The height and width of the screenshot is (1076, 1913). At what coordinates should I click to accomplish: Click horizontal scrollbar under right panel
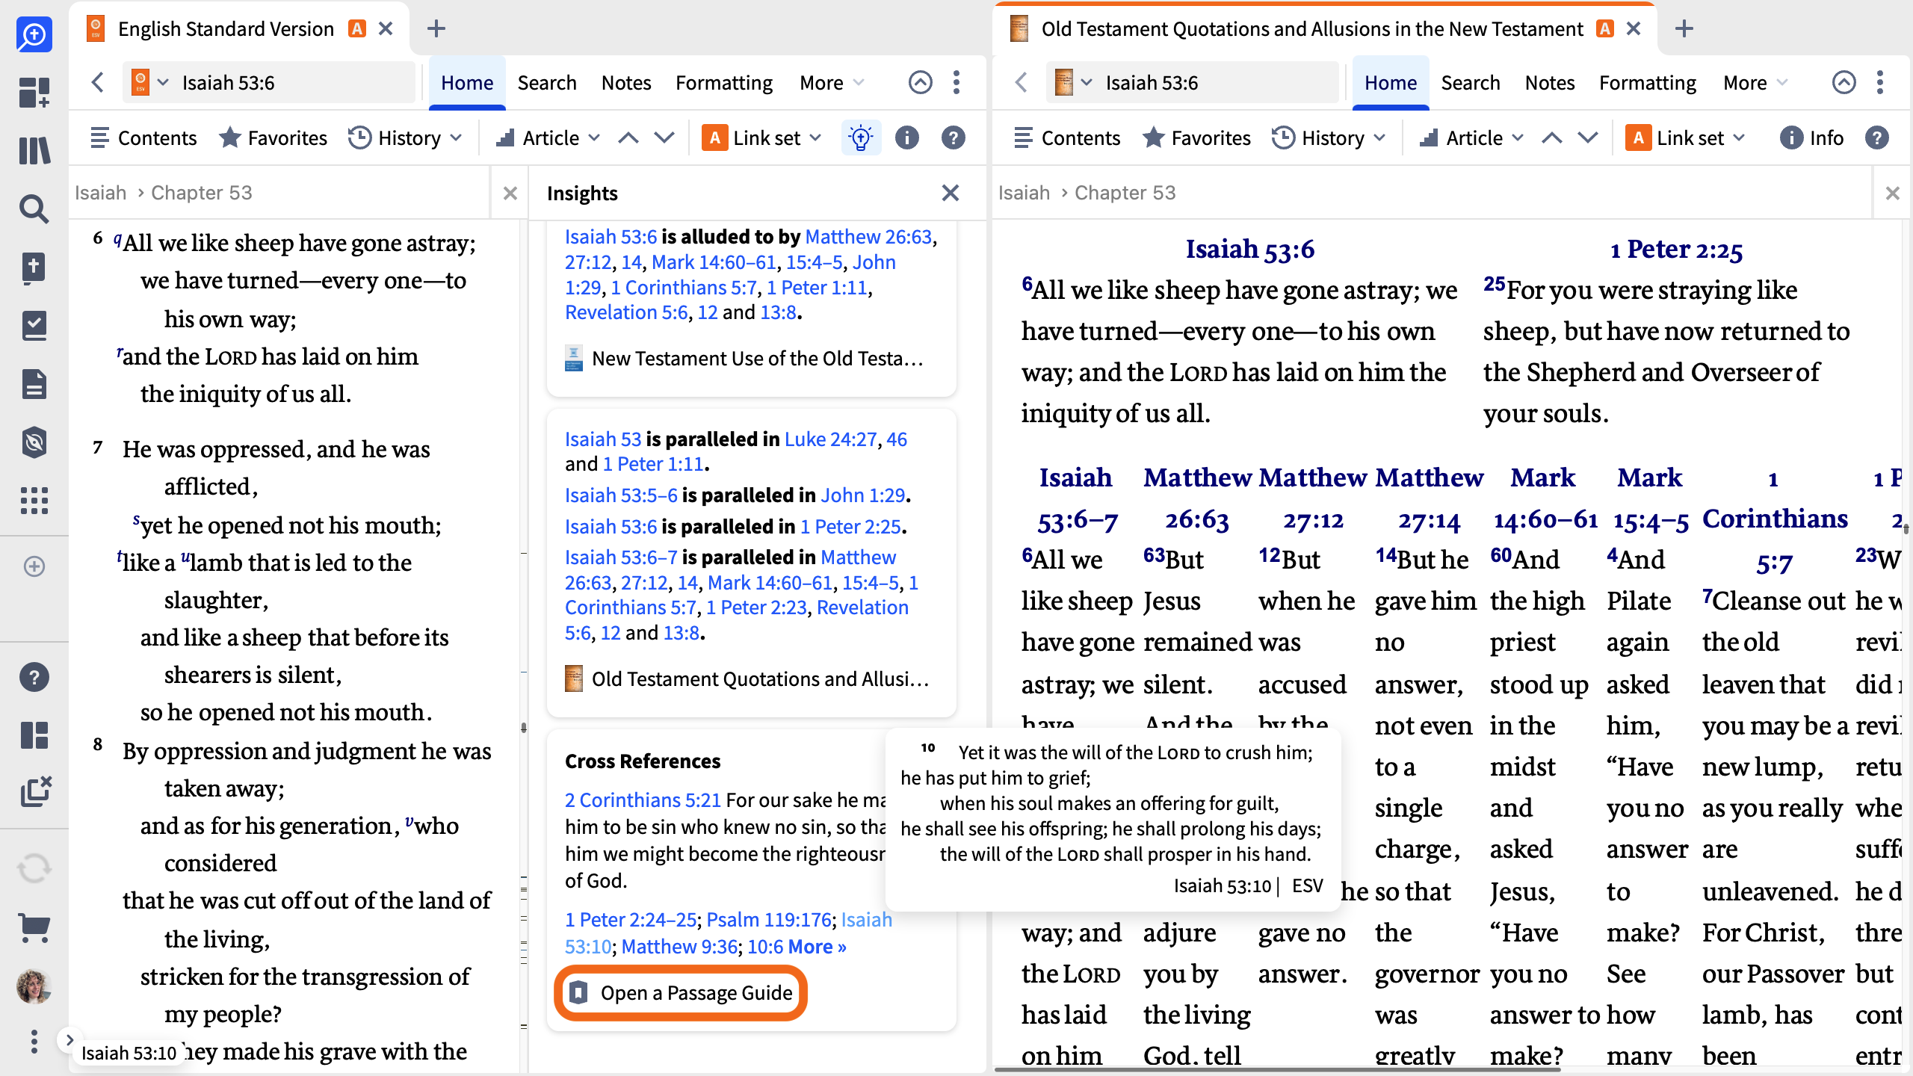pos(1278,1070)
